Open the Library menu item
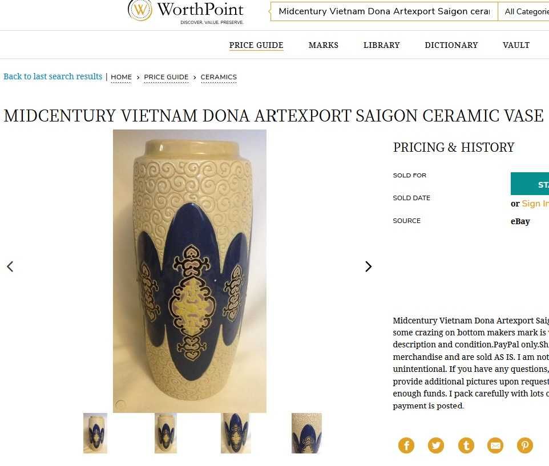 [381, 45]
